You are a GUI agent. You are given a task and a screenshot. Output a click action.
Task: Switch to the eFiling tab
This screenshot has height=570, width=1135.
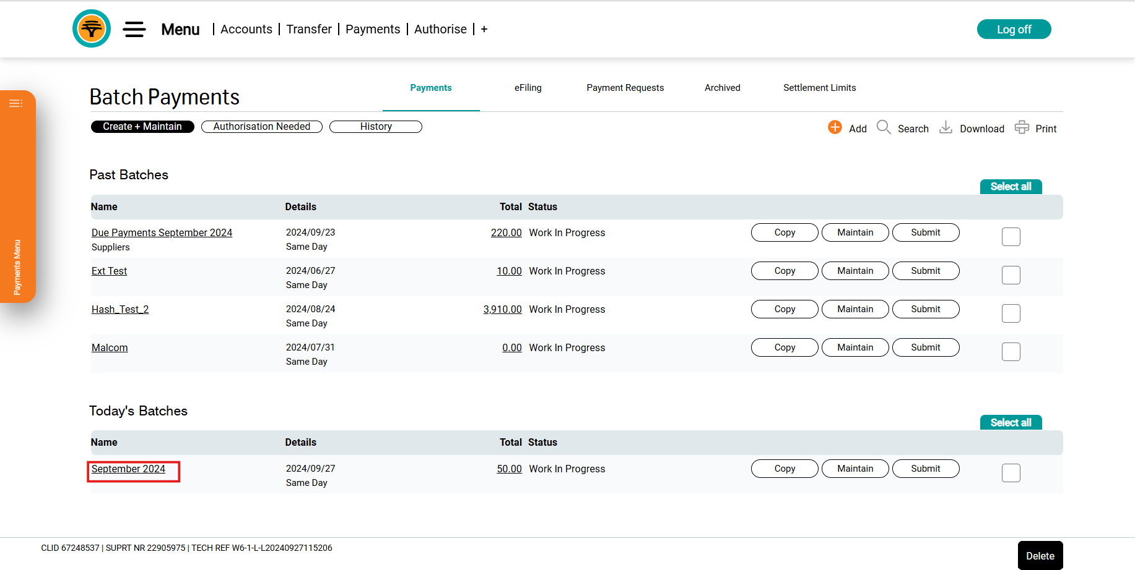pos(528,88)
